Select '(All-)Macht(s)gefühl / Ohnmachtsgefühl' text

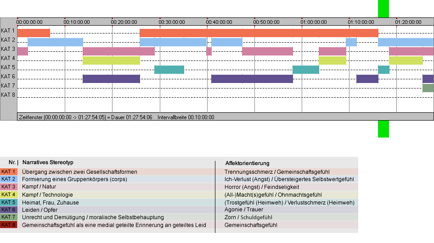coord(273,194)
